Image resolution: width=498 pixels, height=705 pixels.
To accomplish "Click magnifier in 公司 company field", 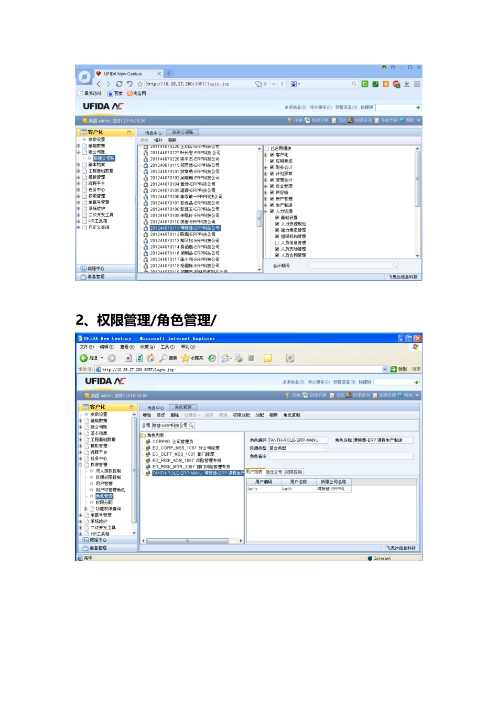I will click(191, 425).
